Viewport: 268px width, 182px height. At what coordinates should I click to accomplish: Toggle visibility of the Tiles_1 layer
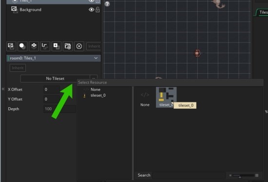92,0
